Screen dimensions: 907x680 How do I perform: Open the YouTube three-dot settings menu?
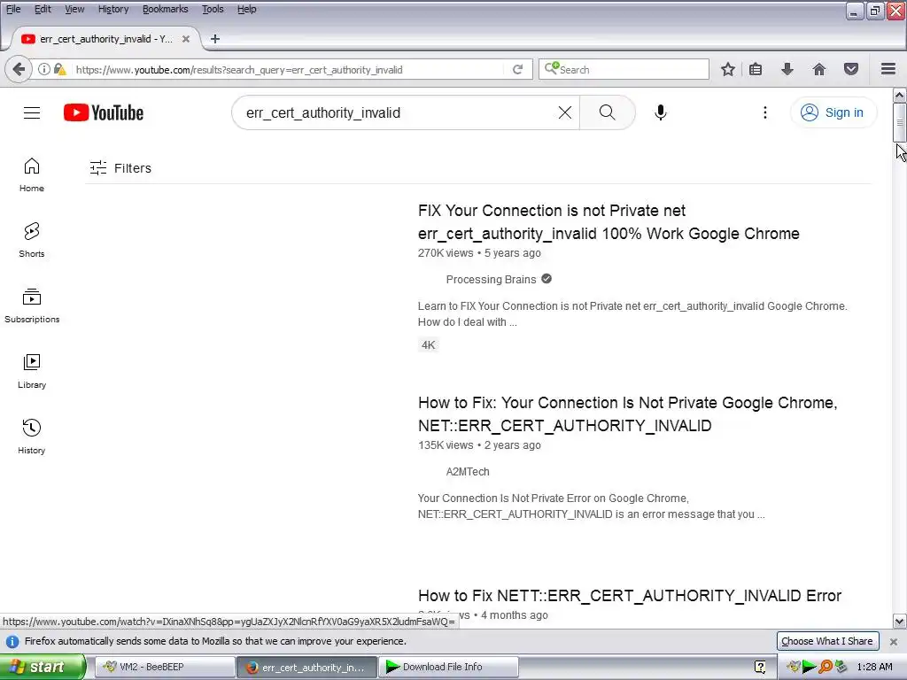pos(764,112)
